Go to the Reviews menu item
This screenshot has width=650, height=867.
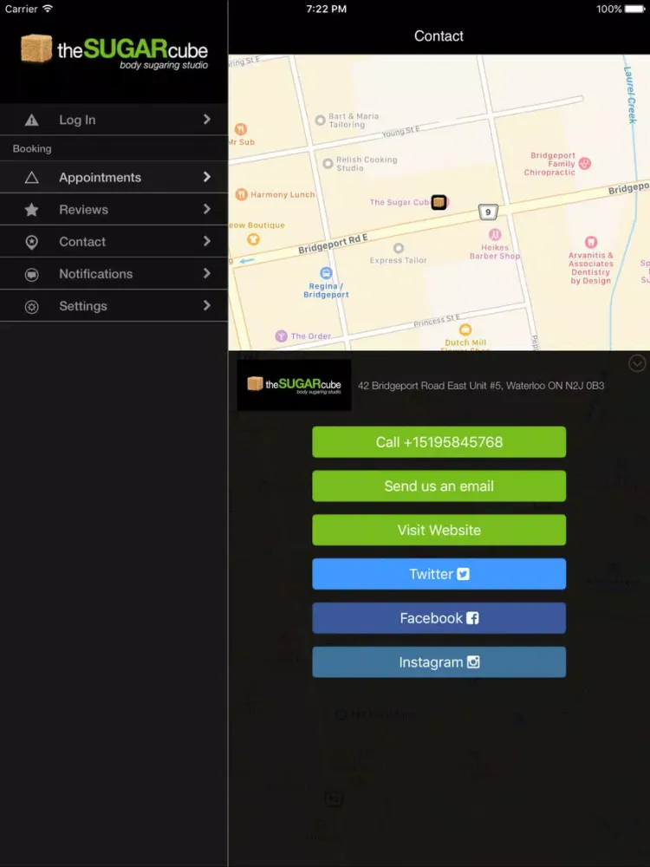coord(114,210)
